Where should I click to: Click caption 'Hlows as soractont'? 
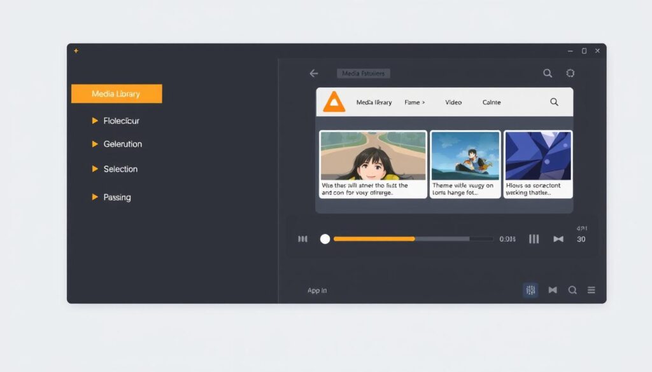click(533, 189)
